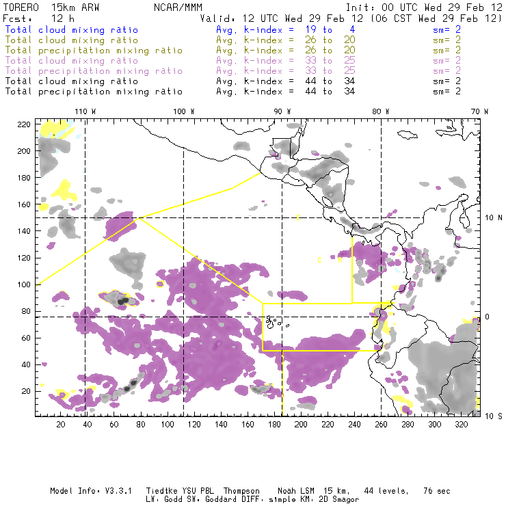
Task: Click purple 'Avg. k-index = 33 to 25' cloud row
Action: (286, 61)
